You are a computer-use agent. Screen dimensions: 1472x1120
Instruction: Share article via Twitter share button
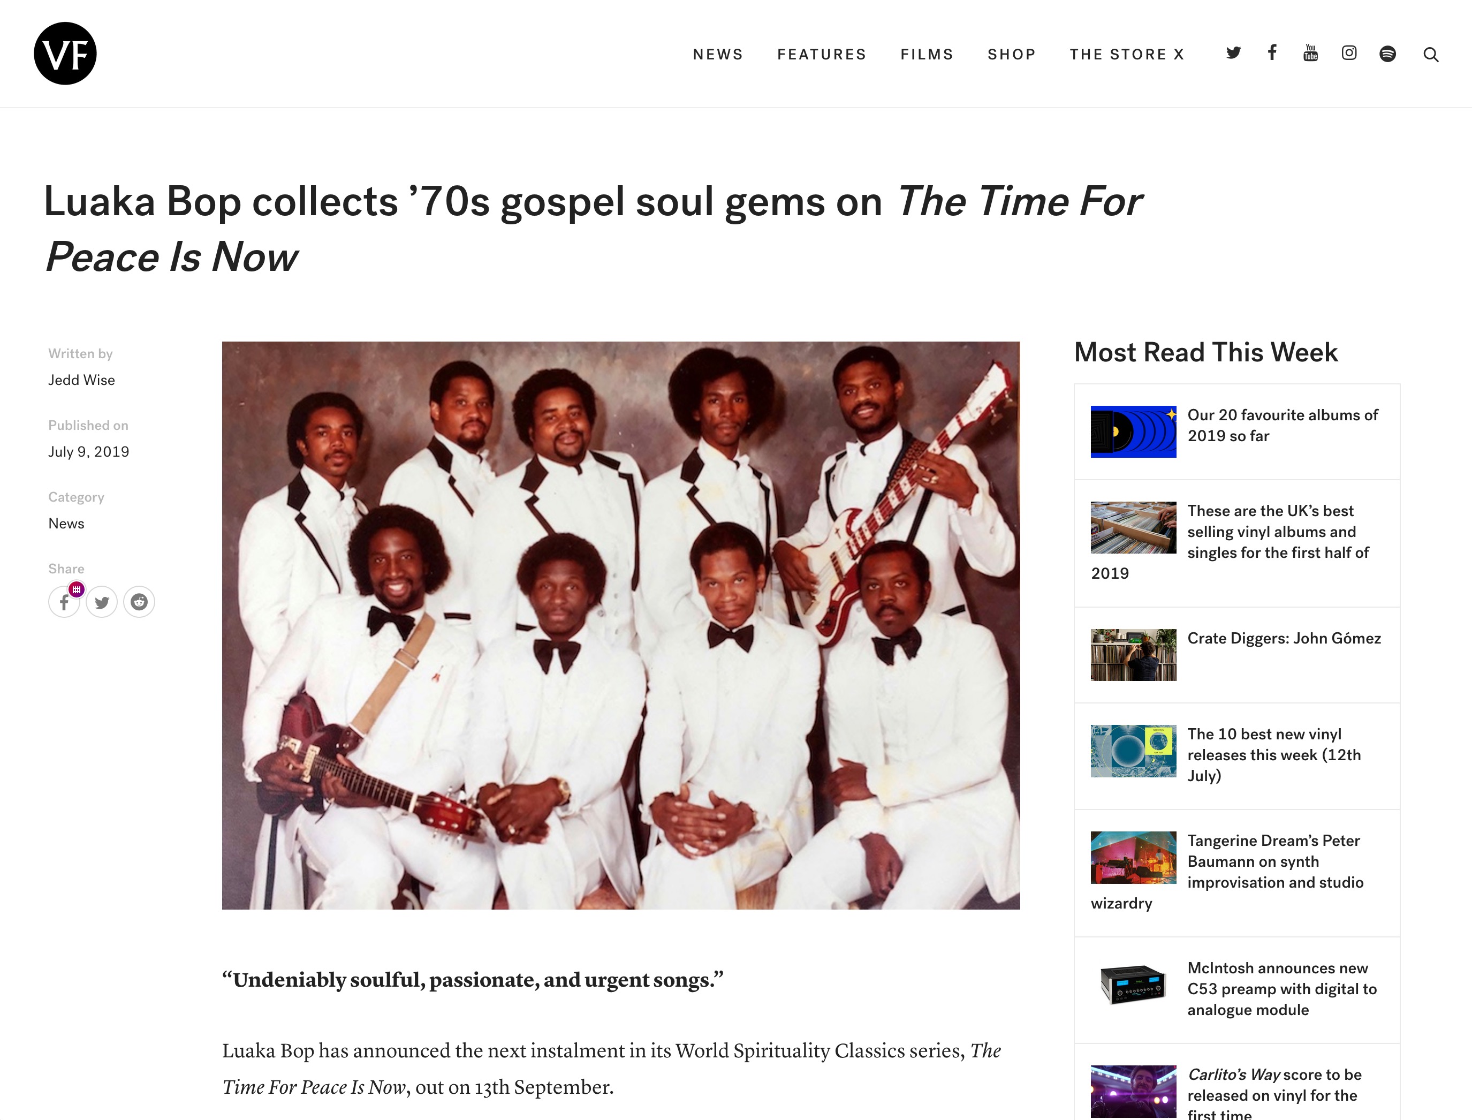[102, 602]
